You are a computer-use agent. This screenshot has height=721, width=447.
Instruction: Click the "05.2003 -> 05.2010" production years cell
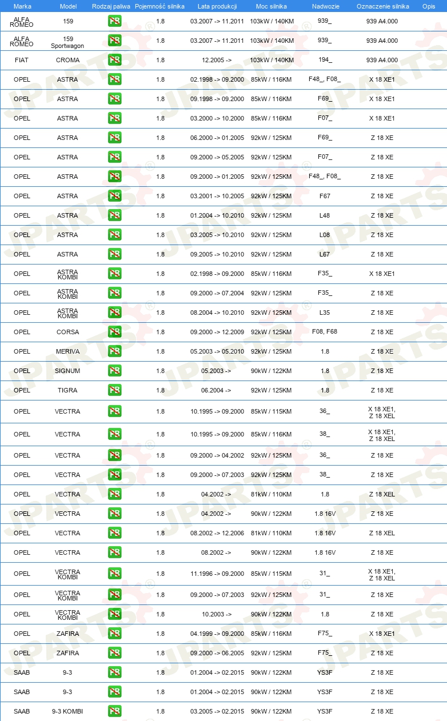[x=217, y=351]
